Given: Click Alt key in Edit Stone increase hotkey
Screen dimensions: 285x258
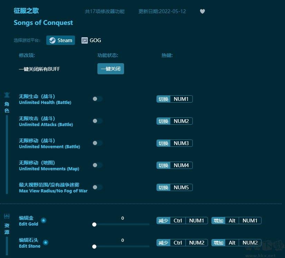Looking at the screenshot, I should pyautogui.click(x=232, y=243).
